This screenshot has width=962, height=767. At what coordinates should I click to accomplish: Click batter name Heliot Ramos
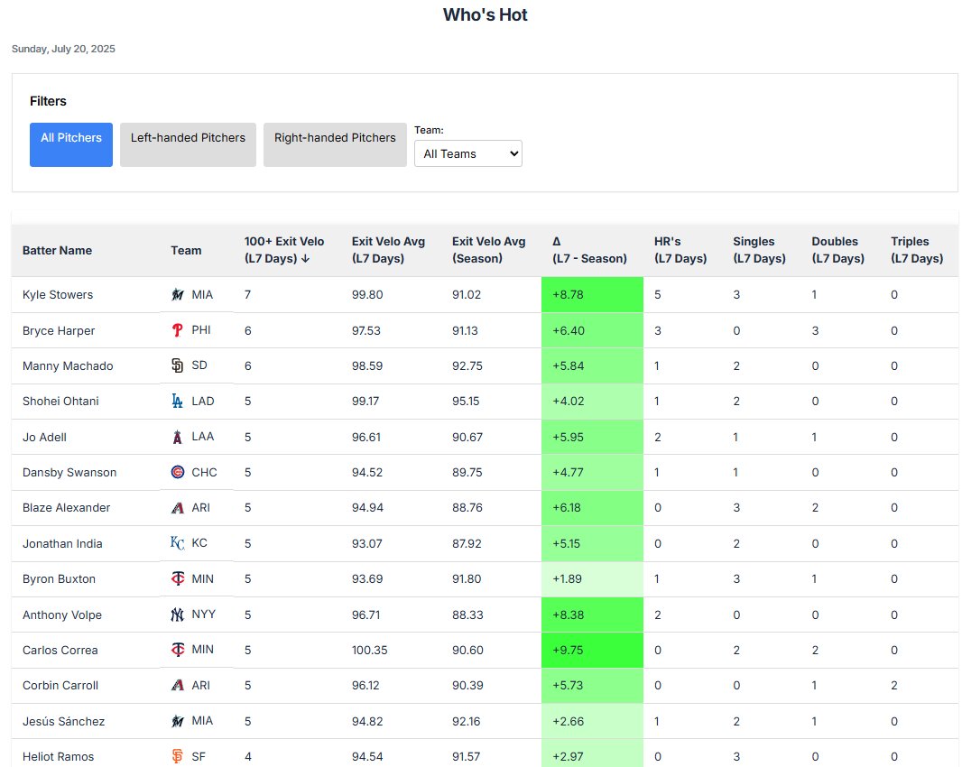coord(59,756)
